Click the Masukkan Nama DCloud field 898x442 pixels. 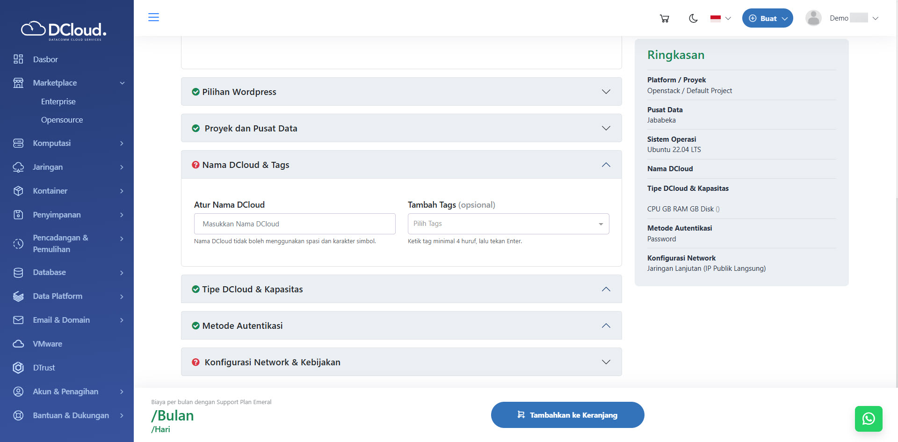click(x=294, y=224)
